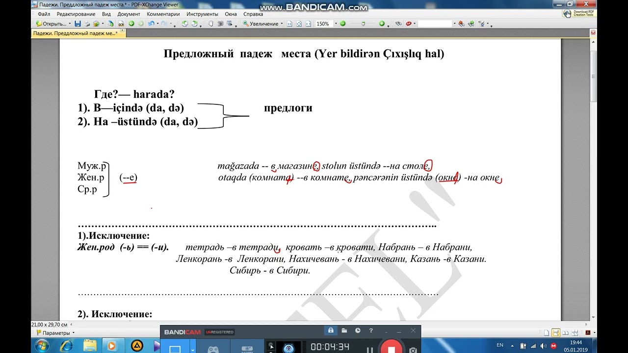Click the OCR toolbar icon
Screen dimensions: 628x353
tap(121, 24)
